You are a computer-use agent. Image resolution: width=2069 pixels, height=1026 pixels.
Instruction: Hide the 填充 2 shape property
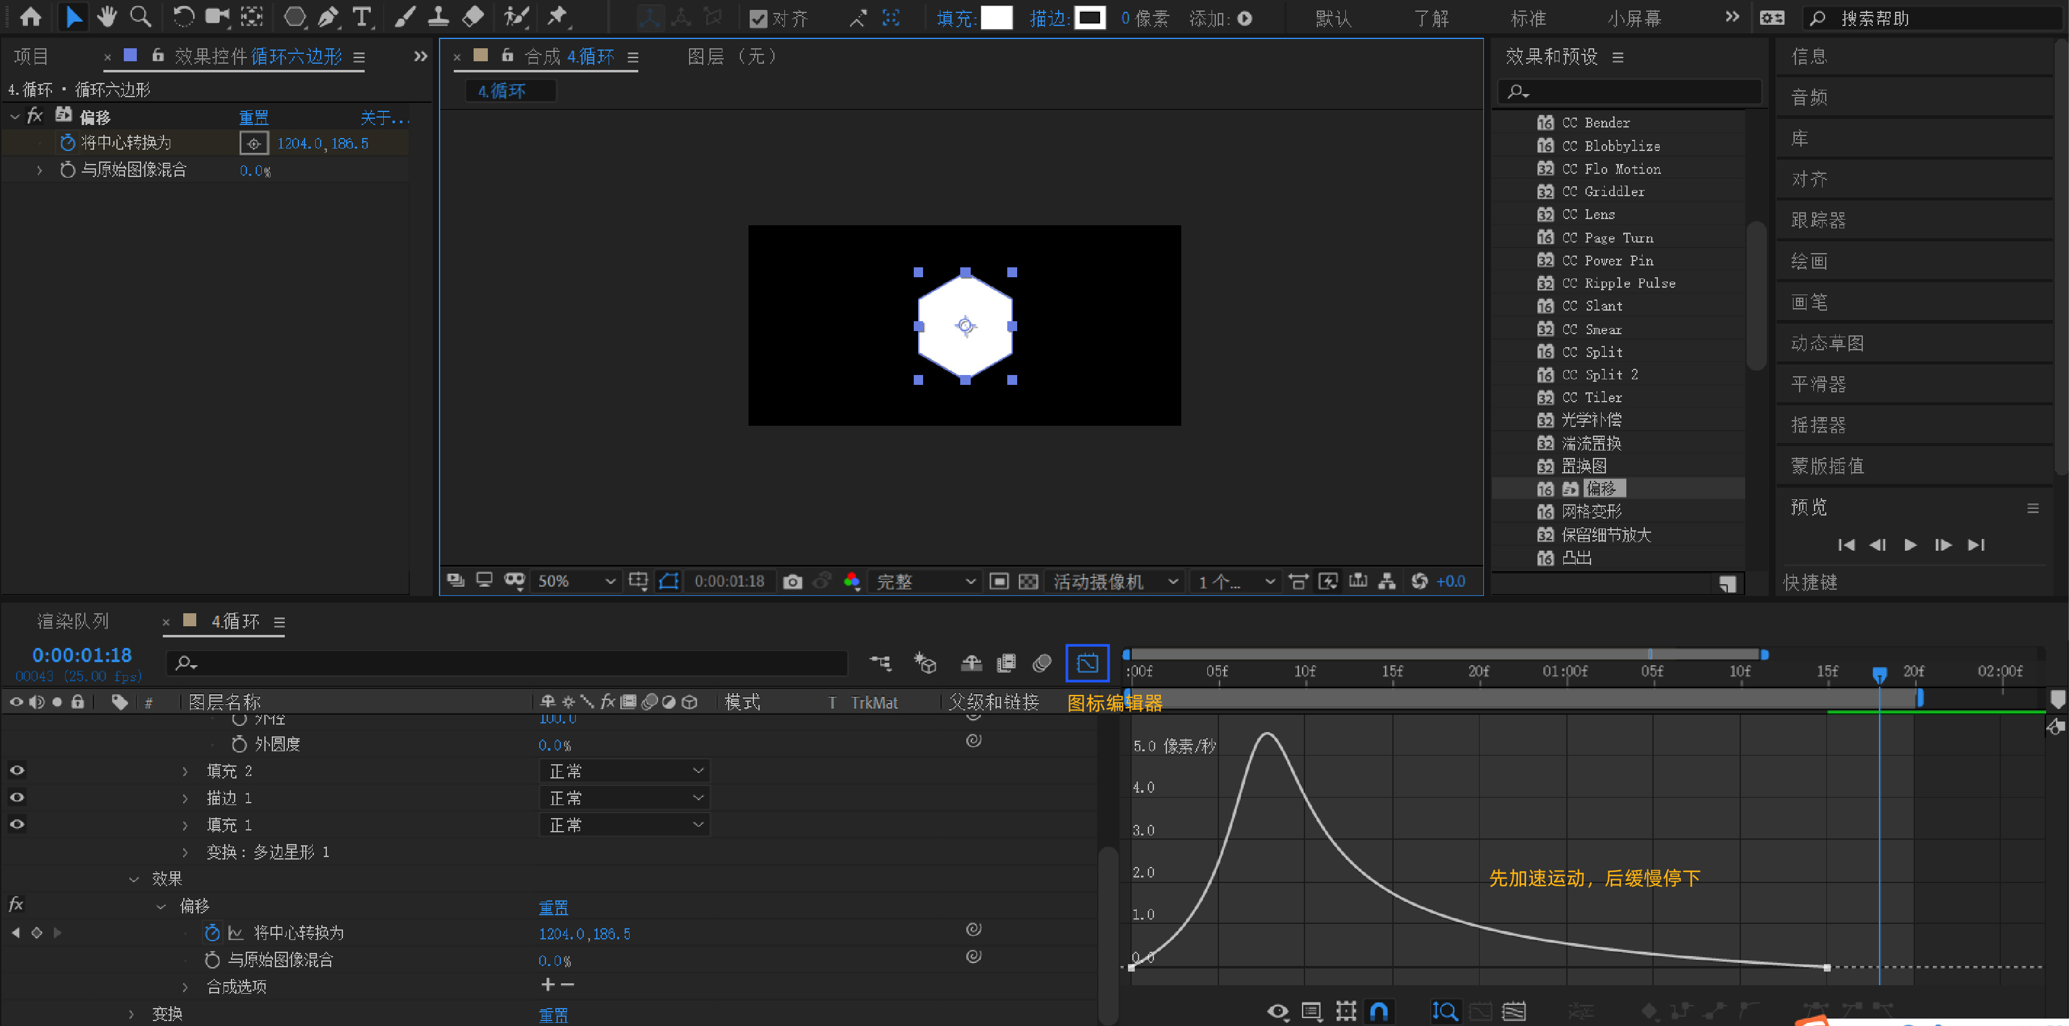coord(17,770)
